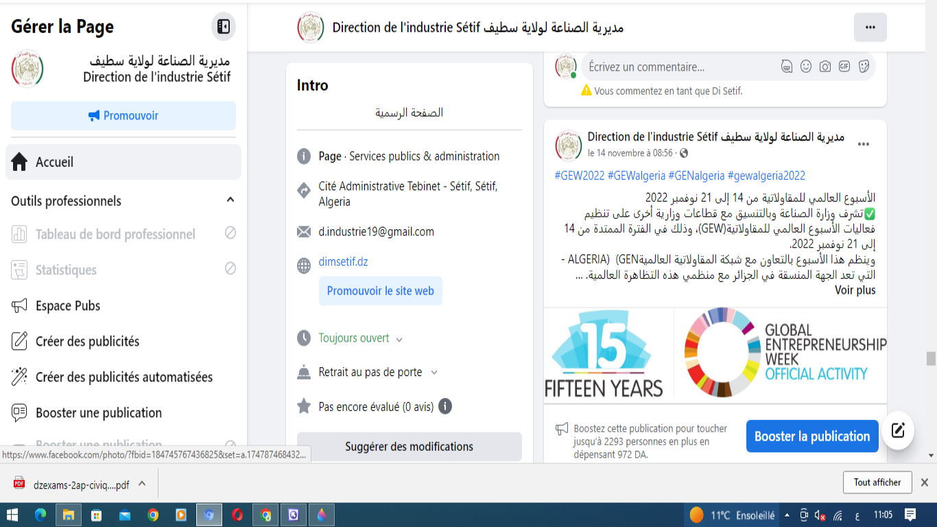Open the dimsetif.dz website link
This screenshot has width=937, height=527.
tap(344, 262)
